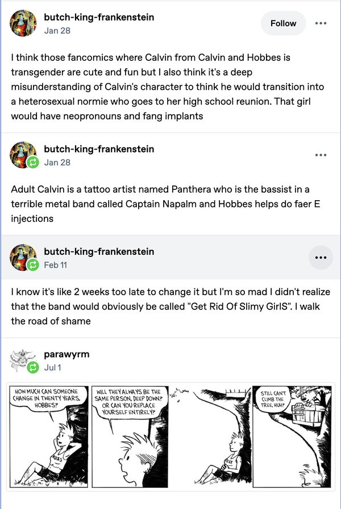This screenshot has width=341, height=509.
Task: Open butch-king-frankenstein's blog from the first post's username
Action: pyautogui.click(x=99, y=17)
